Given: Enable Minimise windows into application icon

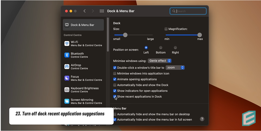Looking at the screenshot, I should point(115,74).
